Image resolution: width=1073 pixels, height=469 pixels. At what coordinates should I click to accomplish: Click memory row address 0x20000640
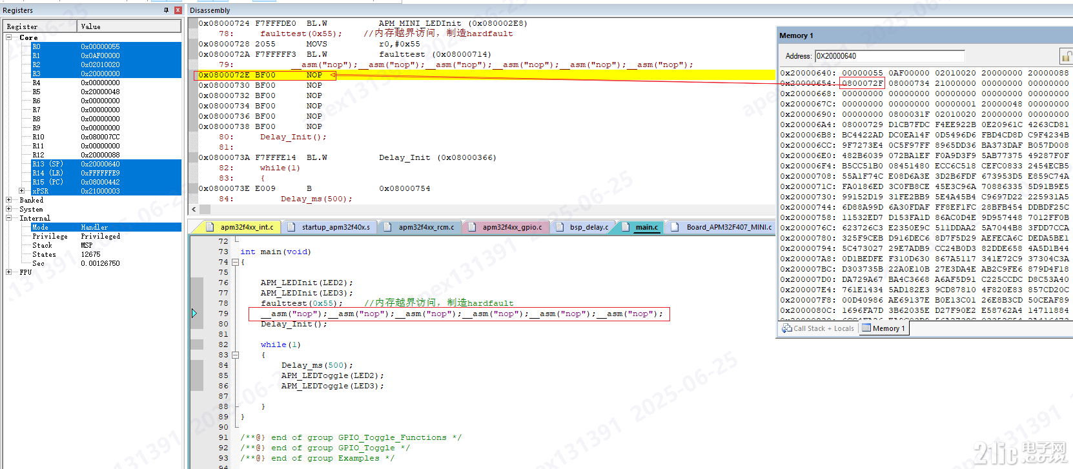pyautogui.click(x=808, y=73)
